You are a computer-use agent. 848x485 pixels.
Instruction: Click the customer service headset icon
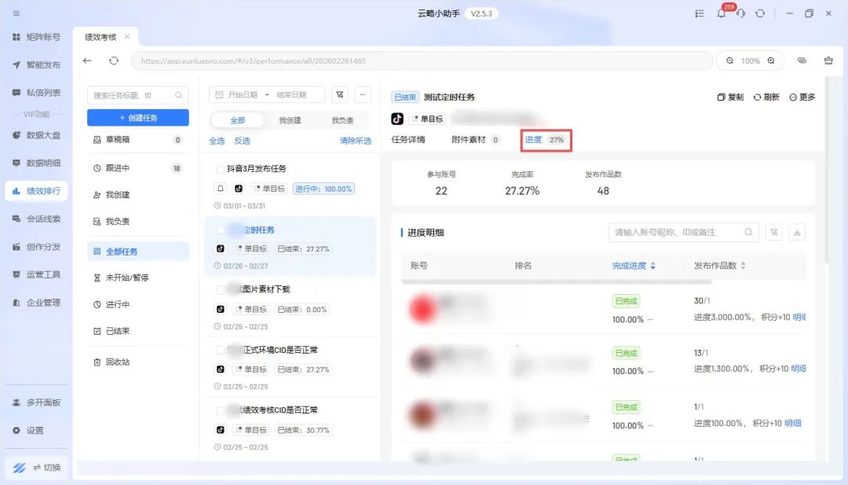(740, 13)
